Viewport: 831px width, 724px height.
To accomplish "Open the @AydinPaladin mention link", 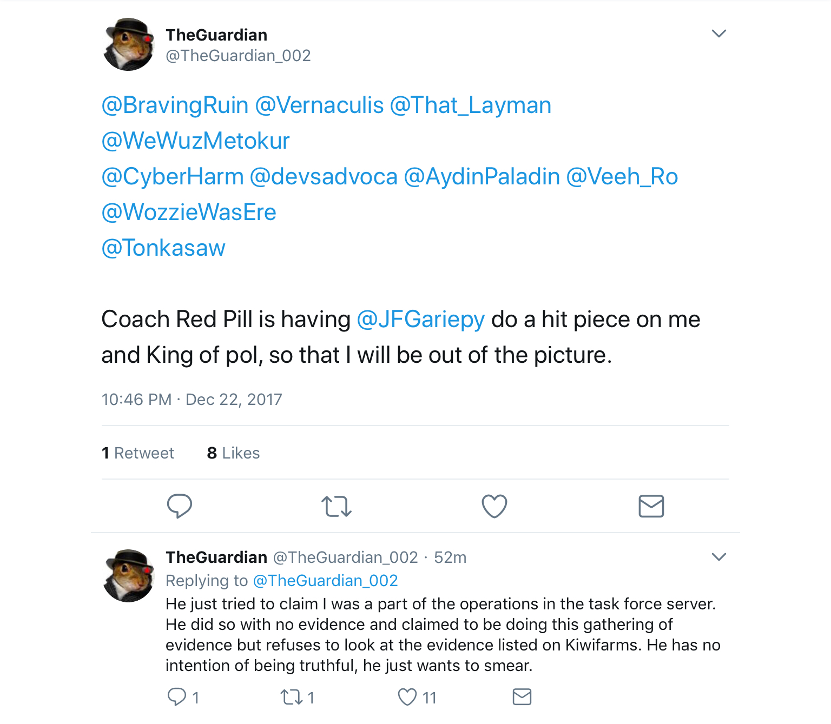I will [x=482, y=177].
